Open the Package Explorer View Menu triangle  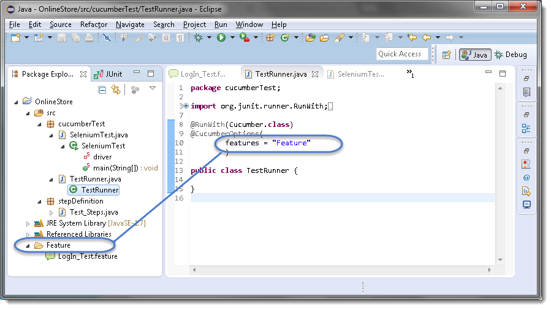[x=153, y=88]
